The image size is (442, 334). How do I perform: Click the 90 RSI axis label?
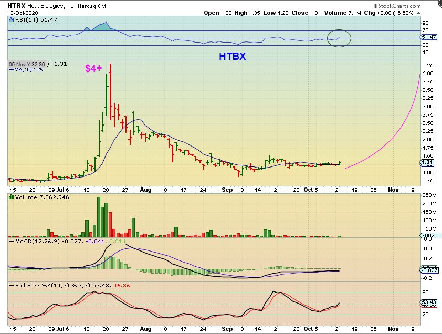[x=425, y=23]
